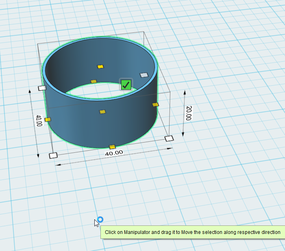The width and height of the screenshot is (285, 251).
Task: Edit the 40.00 width dimension below the cylinder
Action: point(114,153)
